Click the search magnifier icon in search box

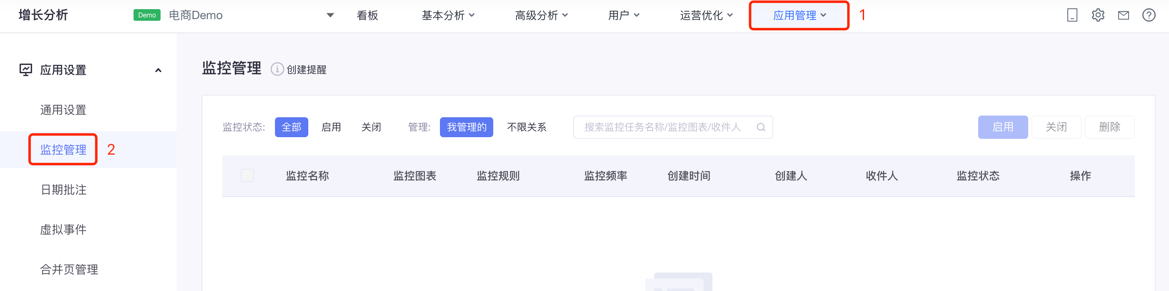[x=761, y=127]
